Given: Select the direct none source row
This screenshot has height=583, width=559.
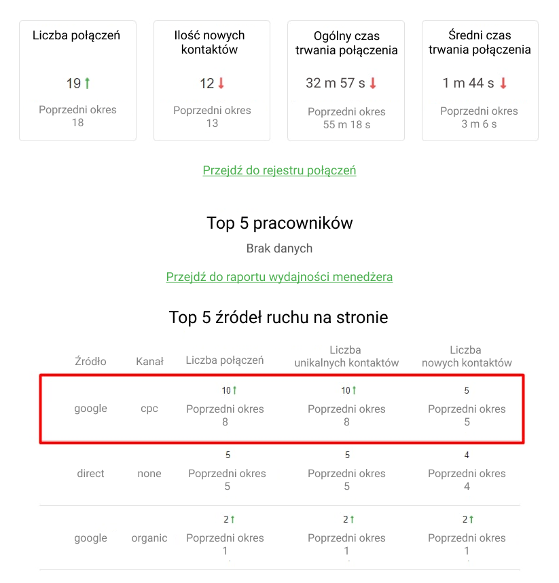Looking at the screenshot, I should (280, 473).
